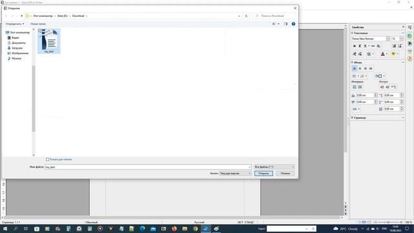Toggle bullet list in sidebar
Image resolution: width=414 pixels, height=233 pixels.
[354, 76]
